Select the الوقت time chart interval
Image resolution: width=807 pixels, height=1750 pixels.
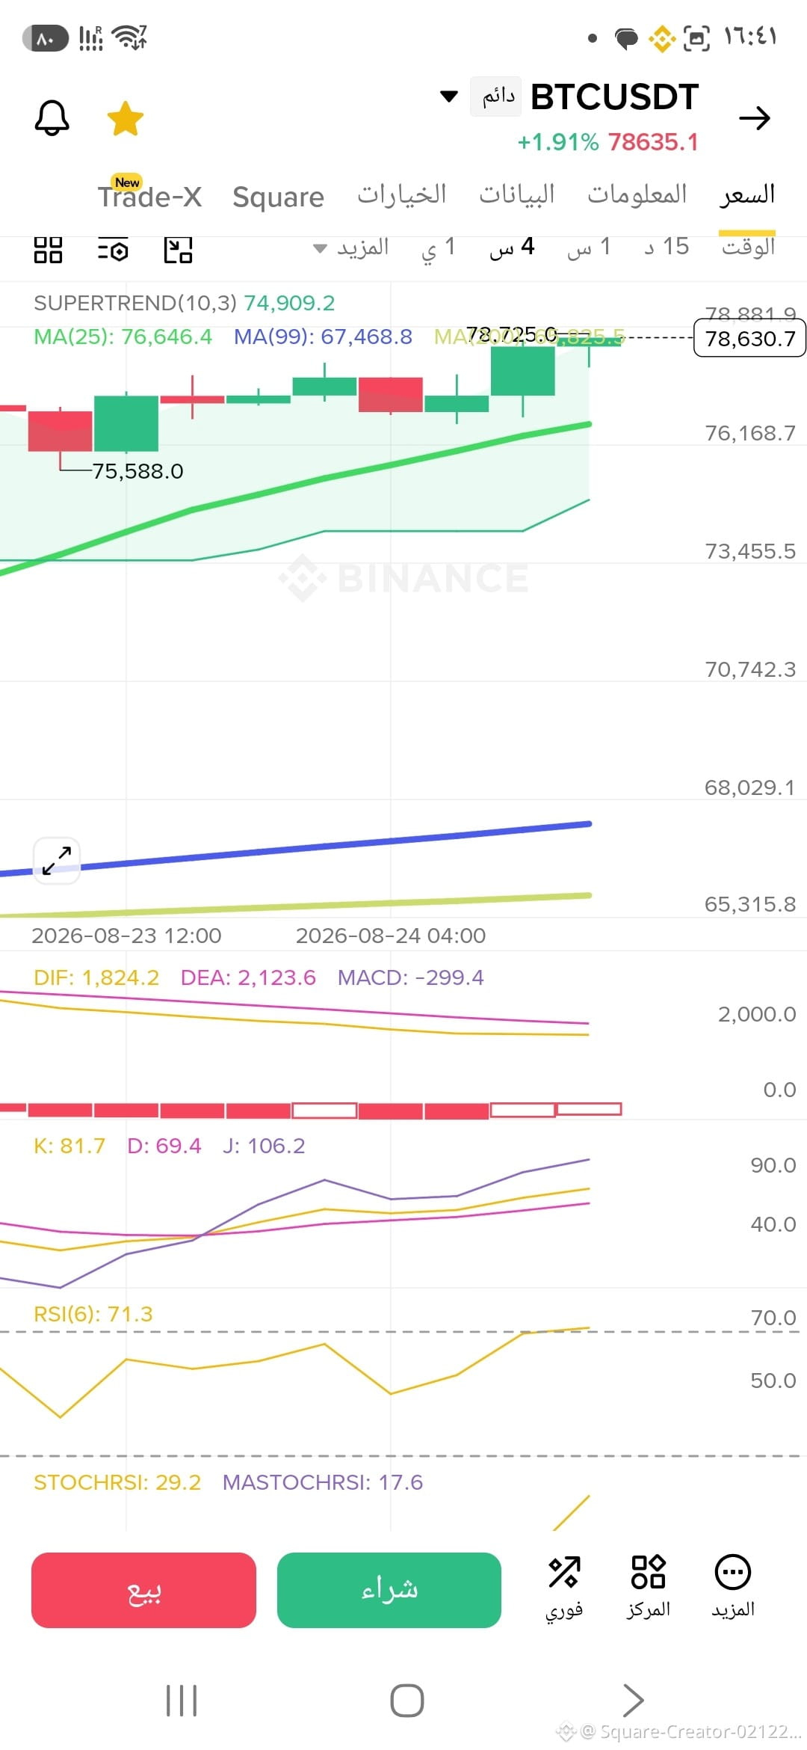coord(748,246)
